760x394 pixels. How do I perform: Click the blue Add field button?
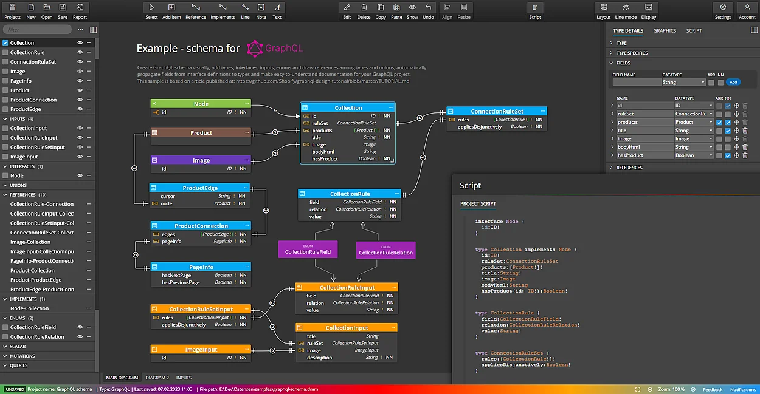pyautogui.click(x=733, y=82)
